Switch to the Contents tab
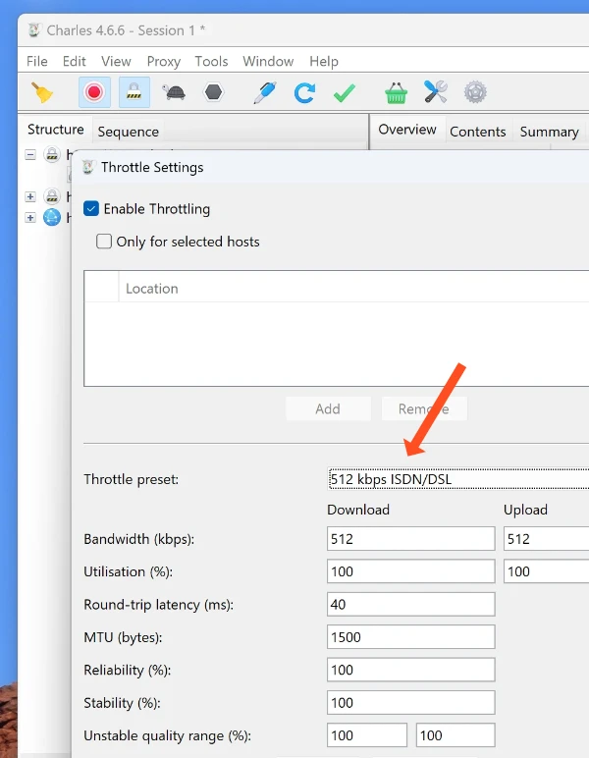589x758 pixels. (478, 132)
